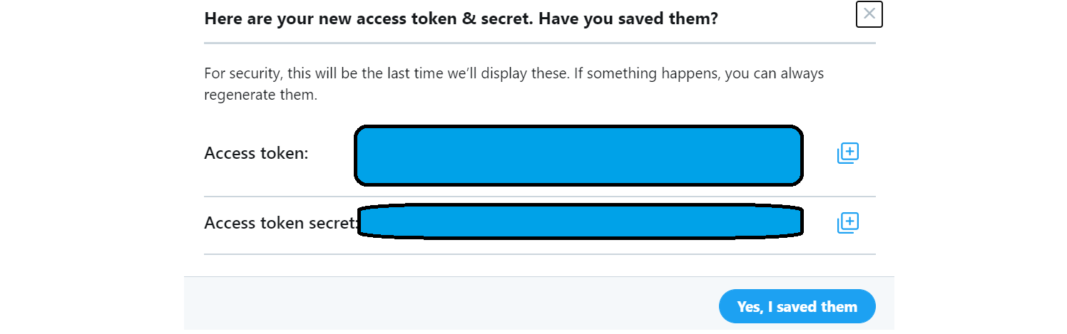This screenshot has width=1067, height=334.
Task: Click the redacted access token value
Action: 578,155
